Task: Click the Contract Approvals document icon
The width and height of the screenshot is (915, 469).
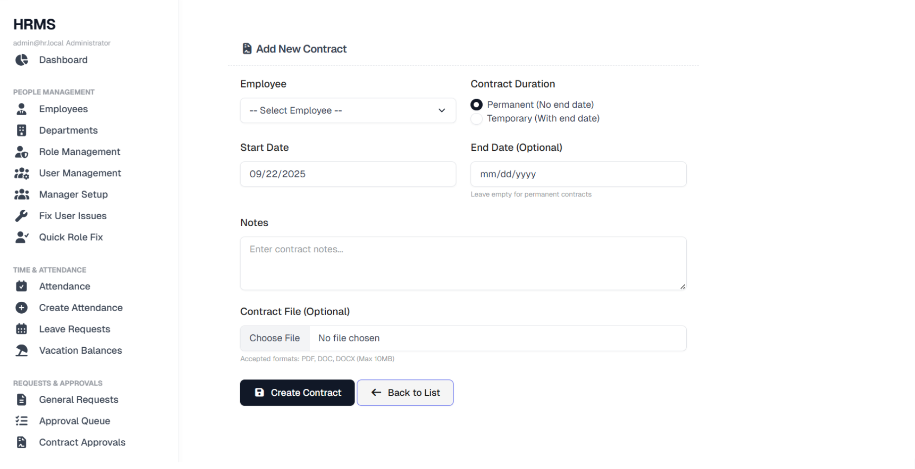Action: pyautogui.click(x=21, y=442)
